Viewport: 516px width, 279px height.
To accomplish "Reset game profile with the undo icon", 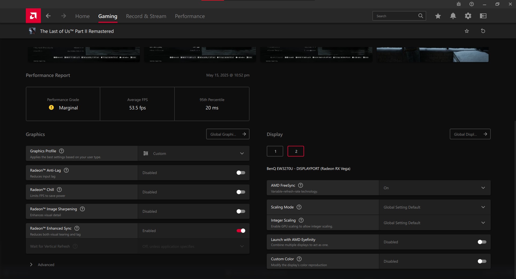I will (x=483, y=31).
